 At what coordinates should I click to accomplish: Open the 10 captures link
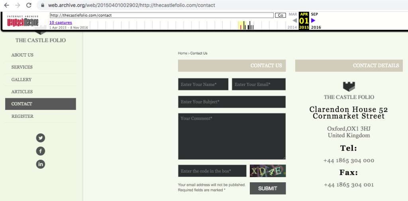pyautogui.click(x=61, y=23)
